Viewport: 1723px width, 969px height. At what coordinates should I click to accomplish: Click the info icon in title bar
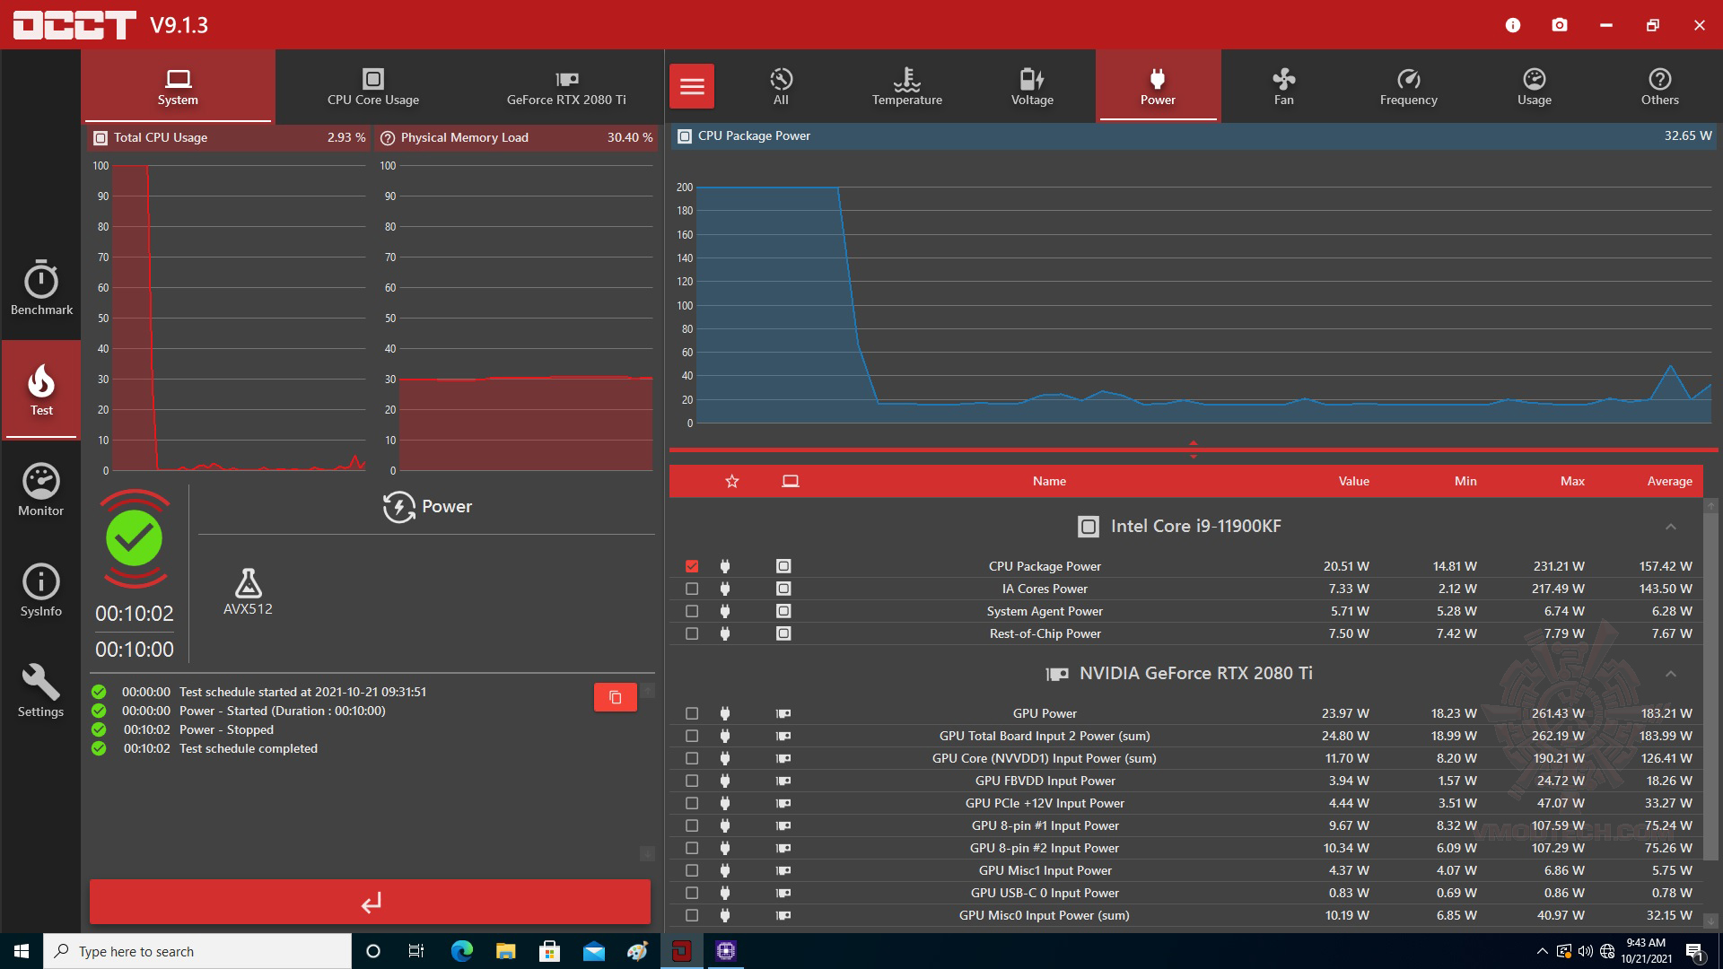1513,25
